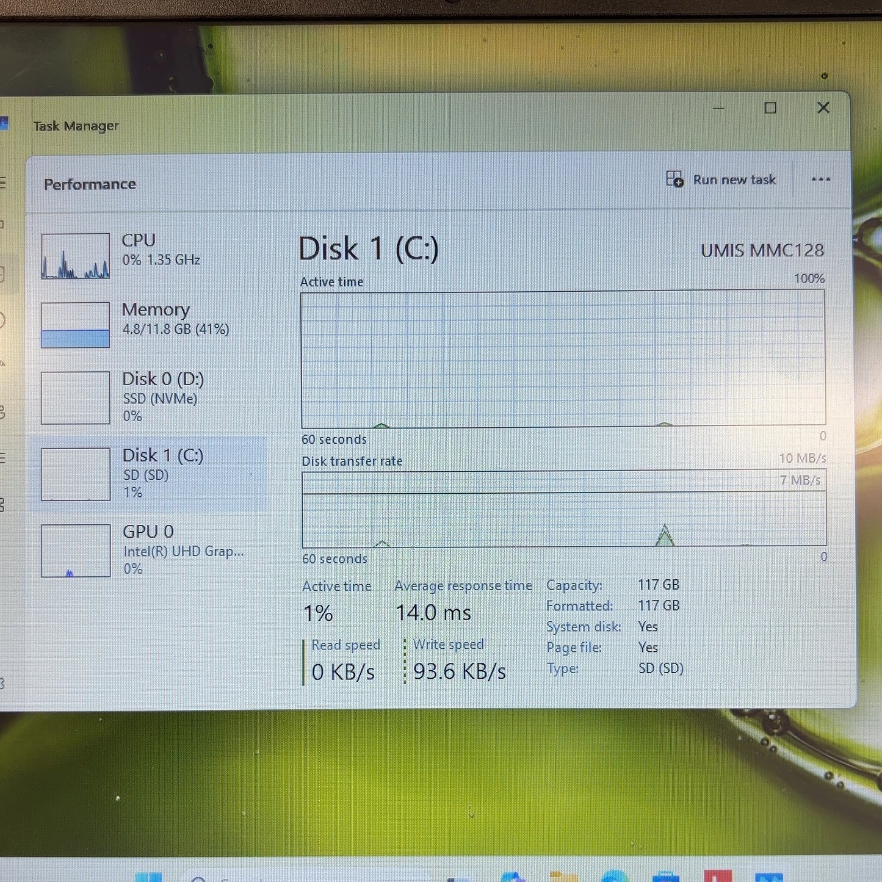Click the Active time graph area
Viewport: 882px width, 882px height.
pos(563,359)
